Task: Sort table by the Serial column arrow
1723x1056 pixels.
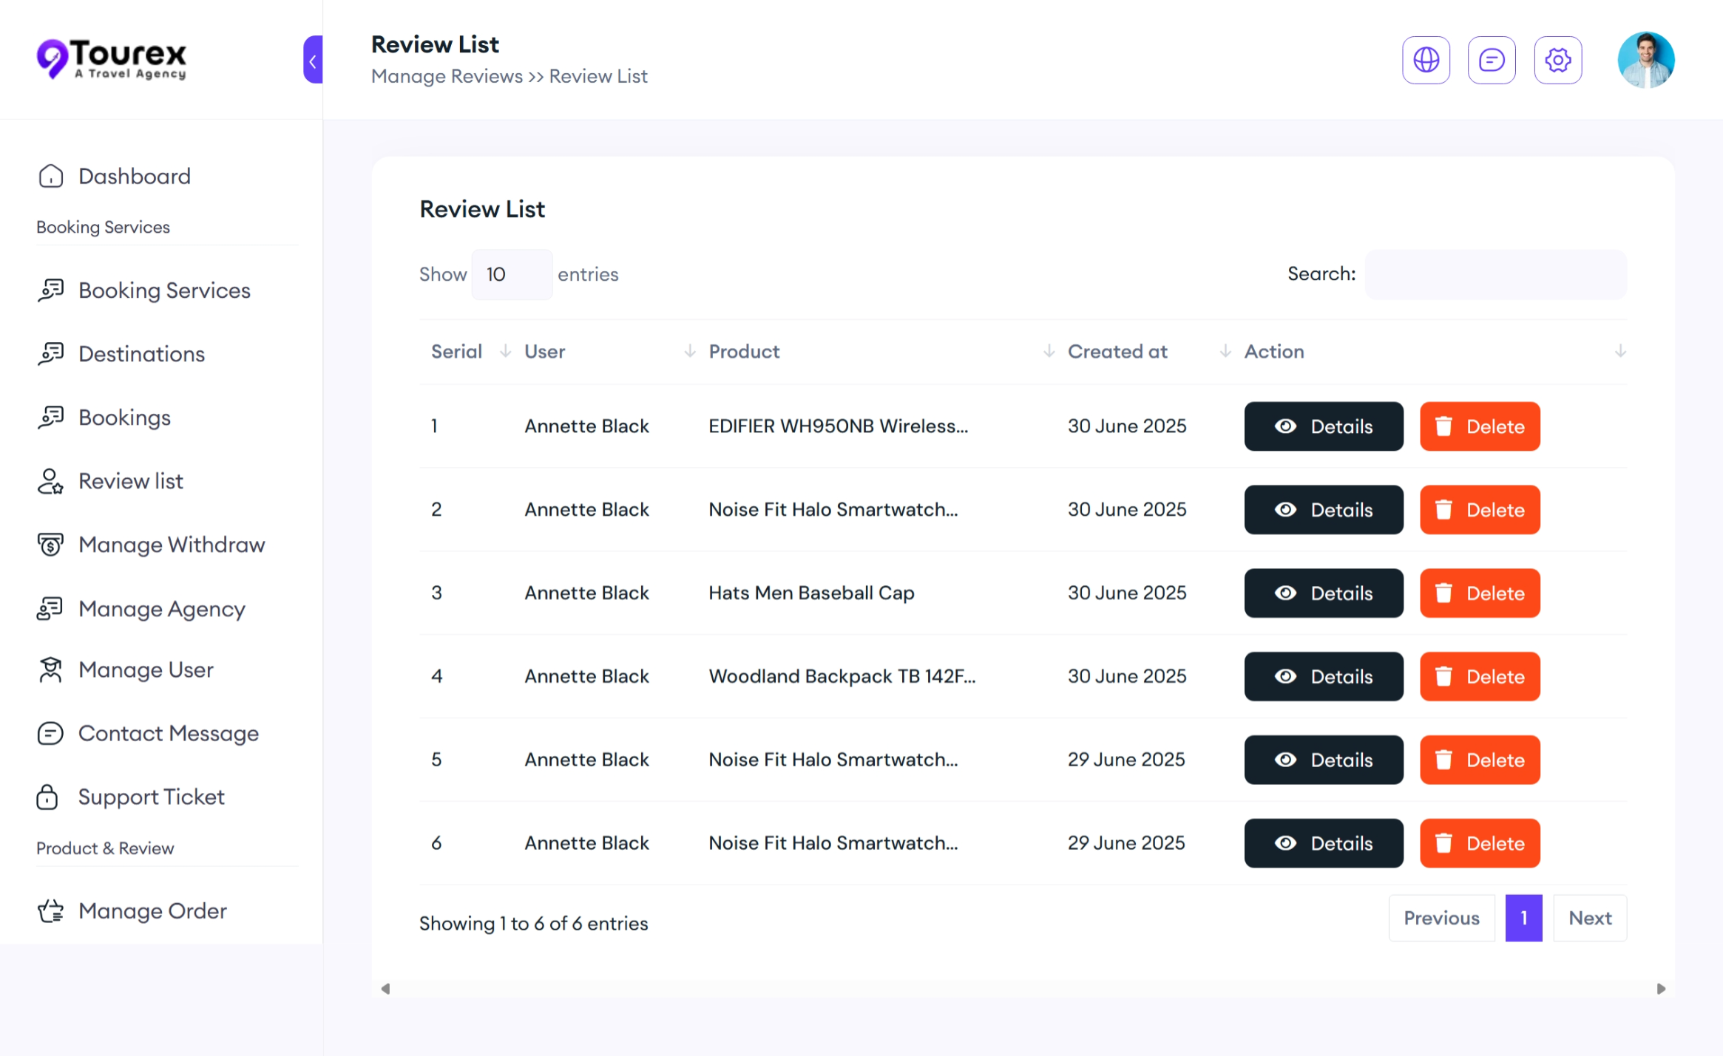Action: [505, 351]
